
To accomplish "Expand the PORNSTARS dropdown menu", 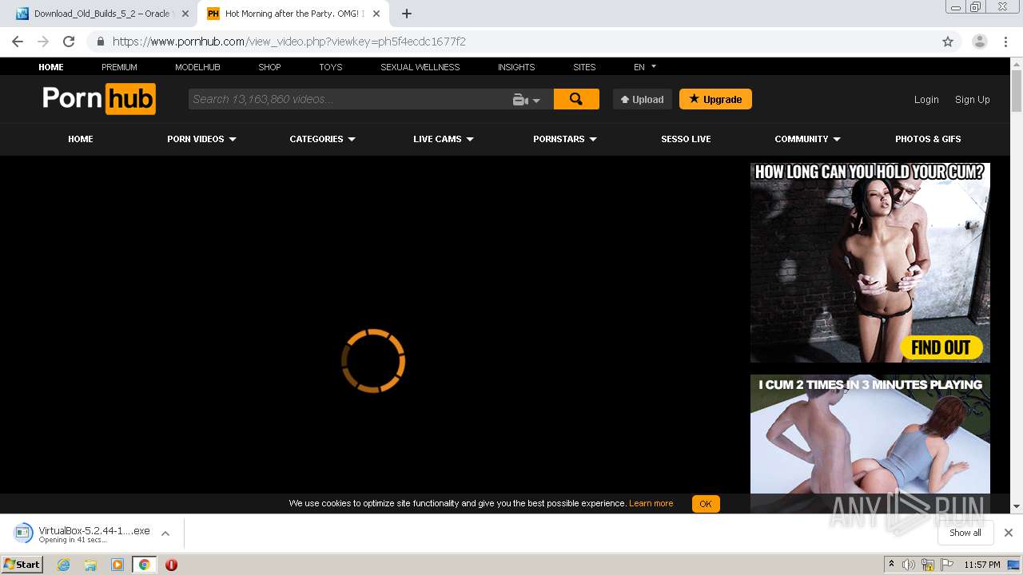I will click(x=565, y=139).
